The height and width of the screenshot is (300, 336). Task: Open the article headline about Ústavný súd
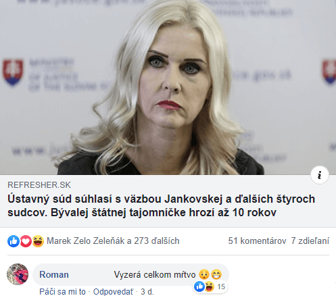(x=161, y=205)
